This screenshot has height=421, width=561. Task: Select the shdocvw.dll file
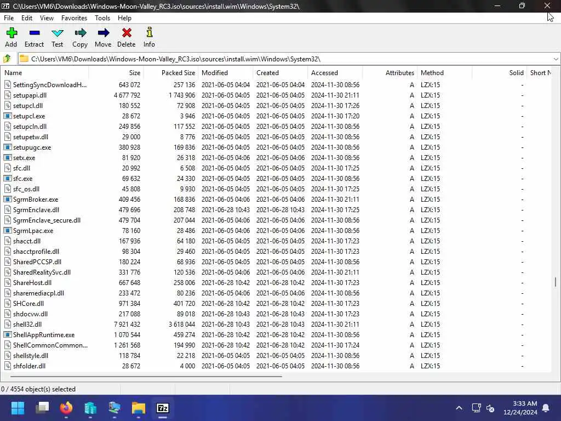tap(31, 314)
